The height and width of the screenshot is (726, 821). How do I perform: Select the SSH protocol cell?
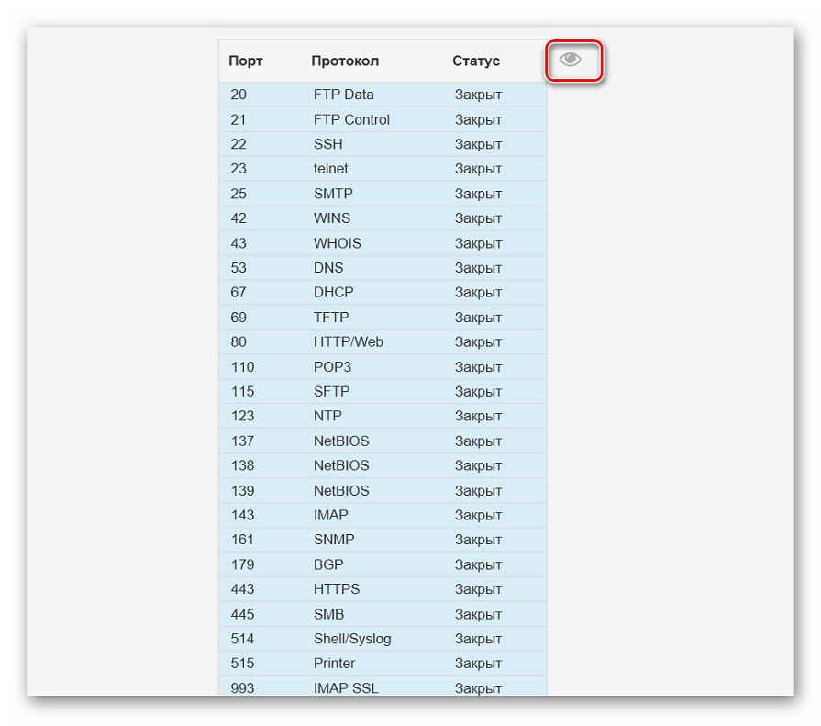click(x=327, y=144)
